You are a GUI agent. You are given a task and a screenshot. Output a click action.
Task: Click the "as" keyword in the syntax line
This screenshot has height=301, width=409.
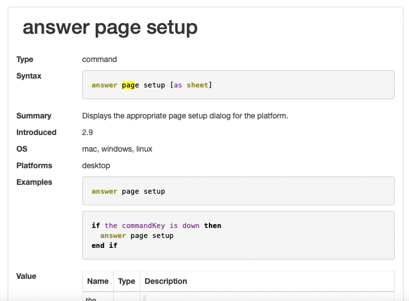point(178,85)
